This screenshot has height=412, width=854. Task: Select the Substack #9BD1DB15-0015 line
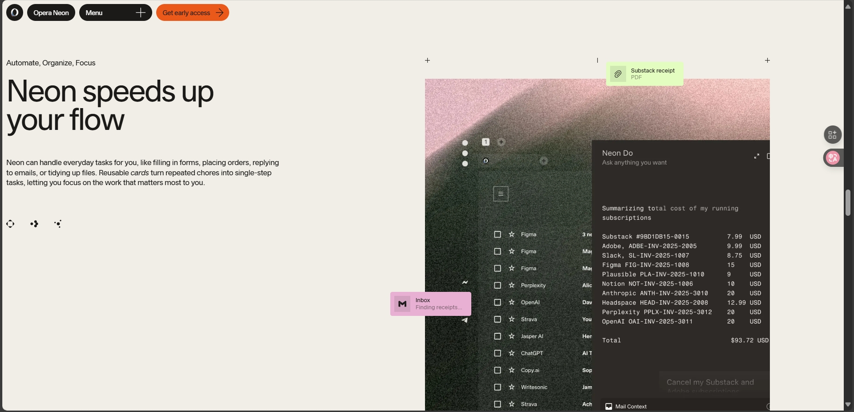[681, 237]
